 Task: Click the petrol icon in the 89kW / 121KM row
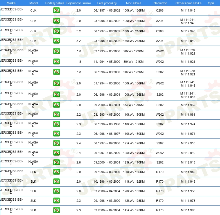(x=56, y=62)
